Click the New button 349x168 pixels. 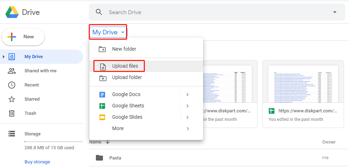tap(23, 37)
